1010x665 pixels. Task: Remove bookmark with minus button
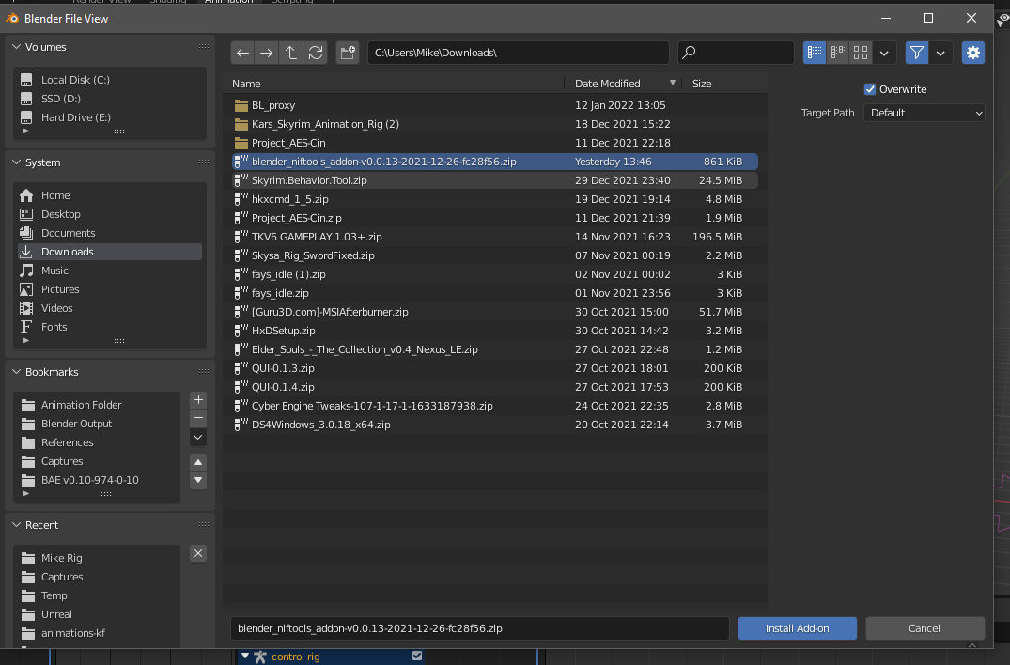coord(198,418)
